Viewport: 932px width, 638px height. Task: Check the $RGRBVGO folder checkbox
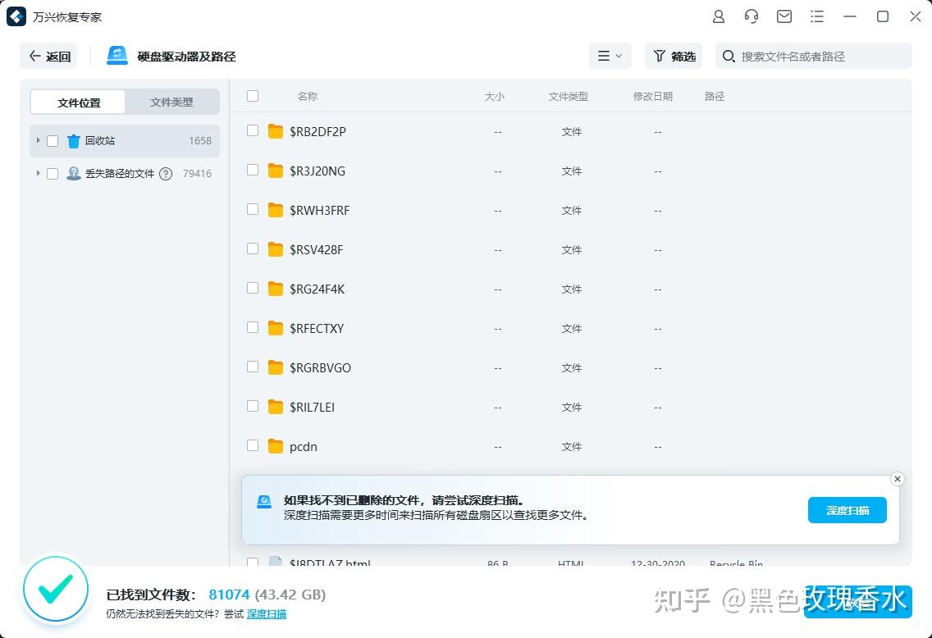click(x=253, y=367)
